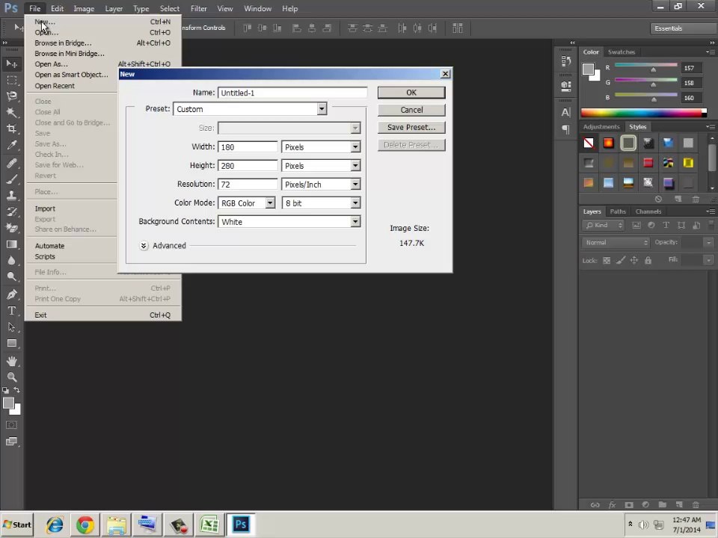Click OK in the New dialog
The image size is (718, 538).
[x=411, y=93]
